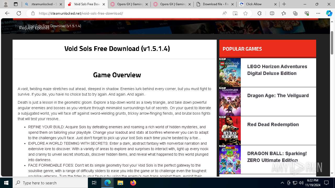335x188 pixels.
Task: Open Dragon Age: The Veilguard link
Action: point(278,96)
